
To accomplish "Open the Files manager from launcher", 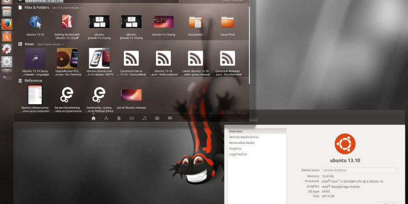I will (x=7, y=11).
